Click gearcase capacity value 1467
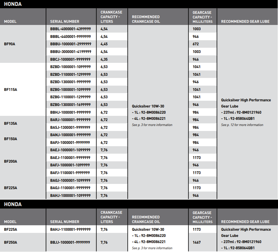The height and width of the screenshot is (252, 278). click(x=197, y=242)
